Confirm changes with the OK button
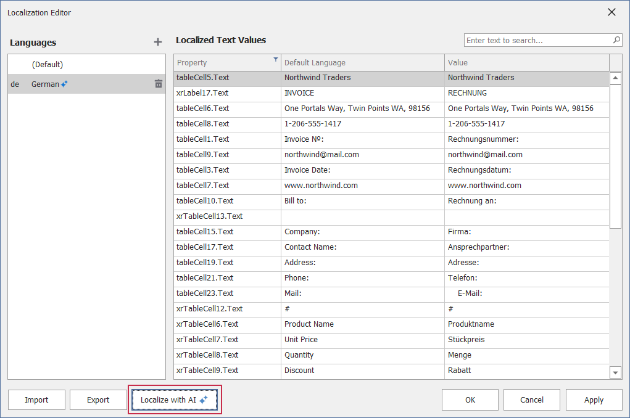Screen dimensions: 630x418 (x=470, y=400)
